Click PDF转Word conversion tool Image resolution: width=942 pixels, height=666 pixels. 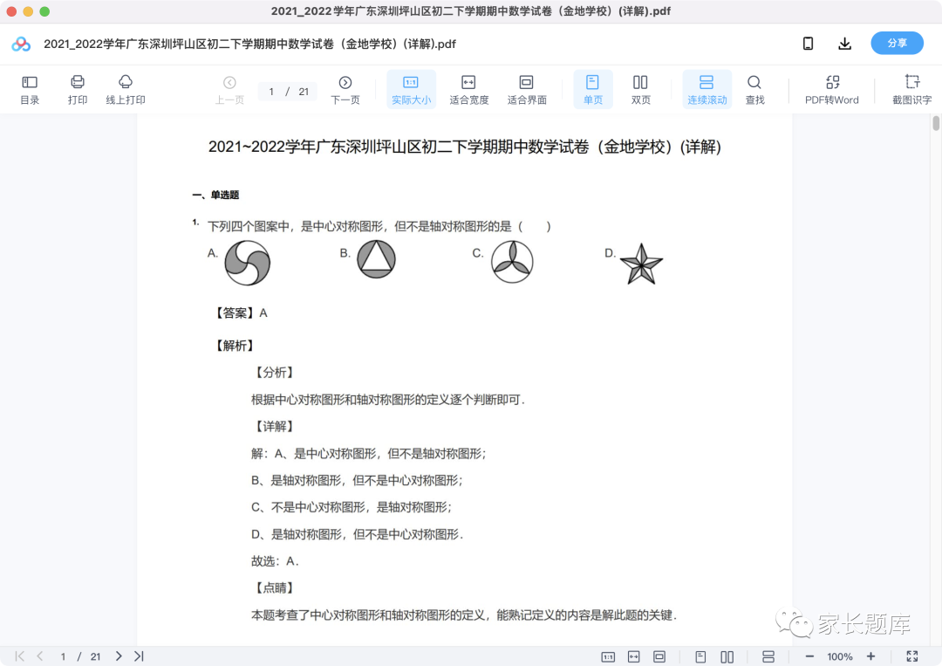pos(832,90)
